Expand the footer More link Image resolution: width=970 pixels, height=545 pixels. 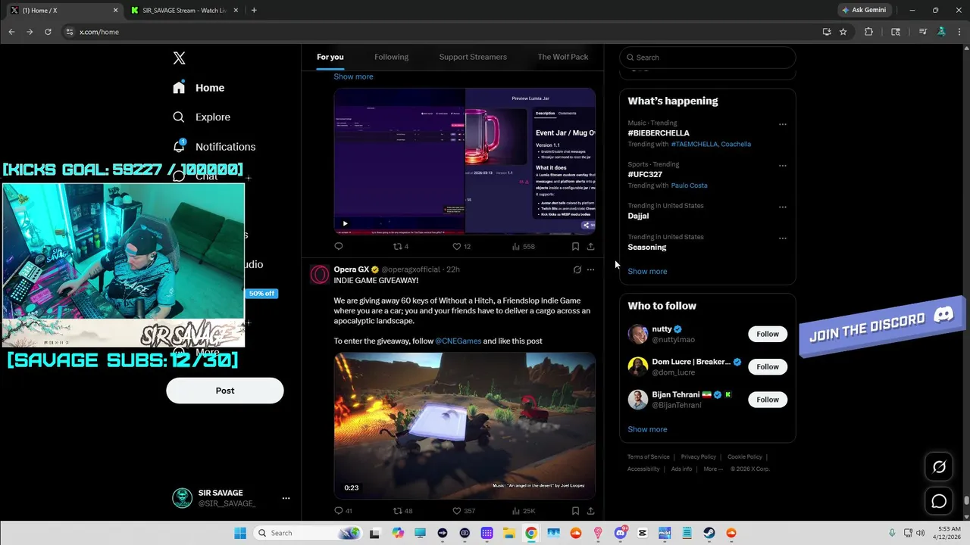tap(712, 469)
